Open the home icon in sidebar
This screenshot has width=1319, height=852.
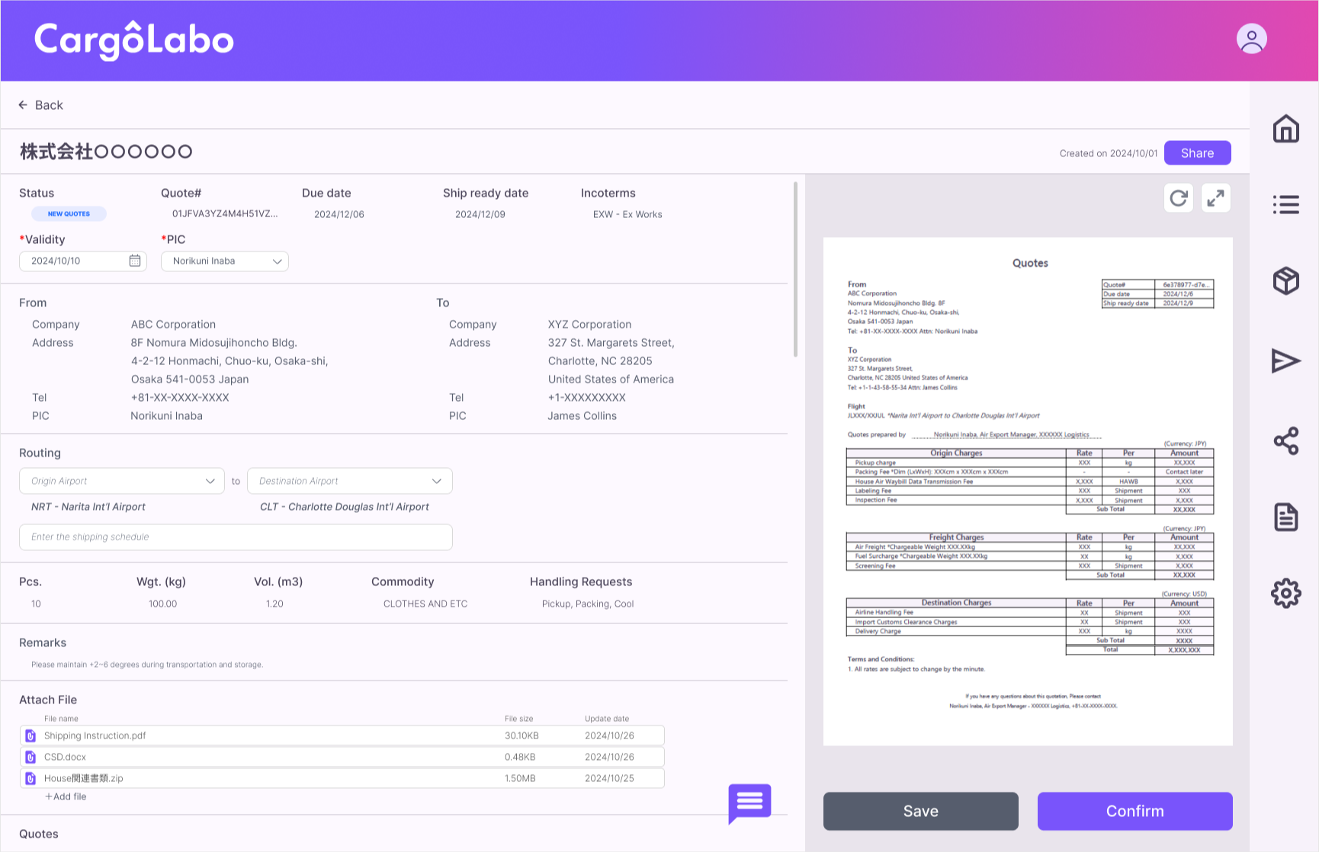click(x=1285, y=129)
